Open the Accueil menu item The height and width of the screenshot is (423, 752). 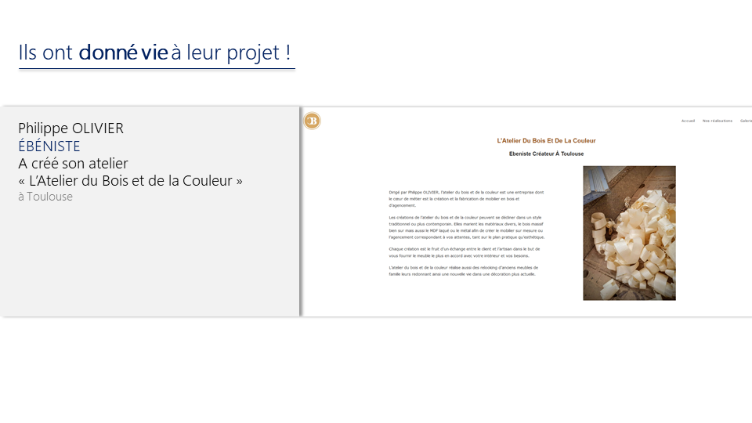click(x=688, y=121)
